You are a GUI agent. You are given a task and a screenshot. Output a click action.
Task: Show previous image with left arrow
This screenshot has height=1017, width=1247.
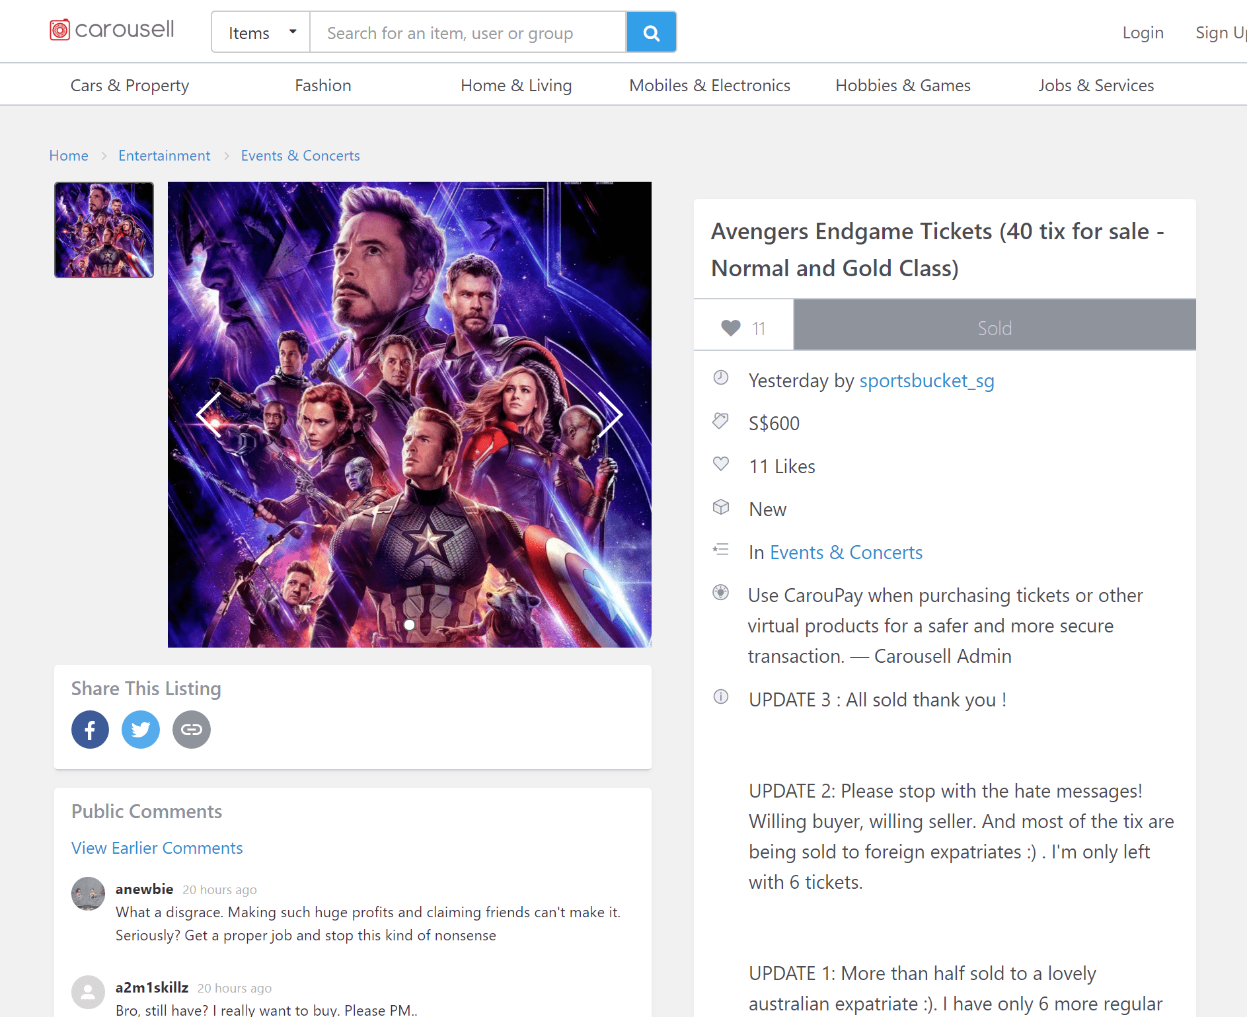point(209,414)
